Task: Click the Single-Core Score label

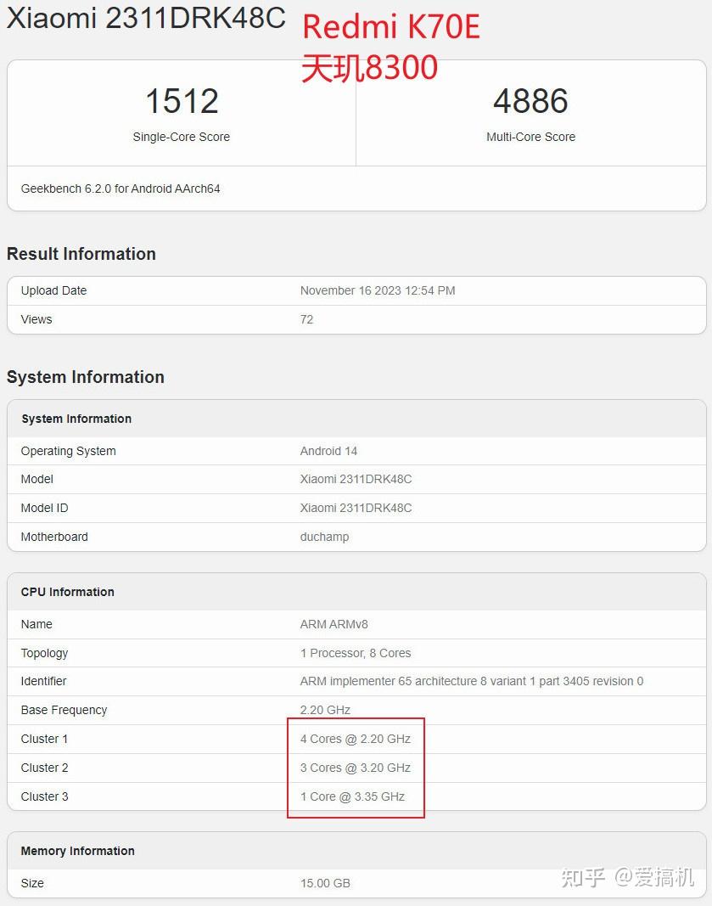Action: pos(181,137)
